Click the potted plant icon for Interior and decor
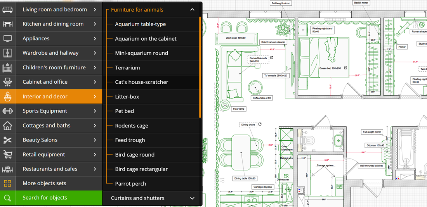The image size is (427, 207). pos(8,96)
